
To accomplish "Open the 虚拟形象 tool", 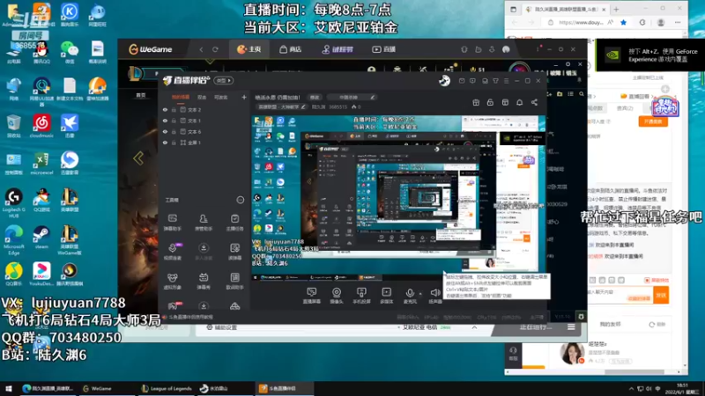I will 172,282.
